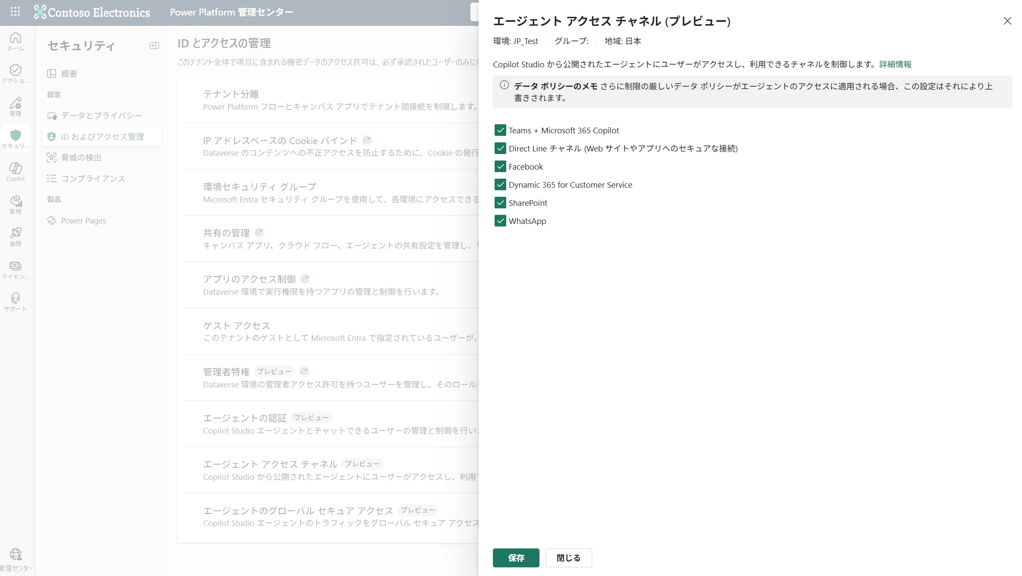The width and height of the screenshot is (1022, 576).
Task: Click the ID およびアクセス管理 shield icon
Action: (51, 137)
